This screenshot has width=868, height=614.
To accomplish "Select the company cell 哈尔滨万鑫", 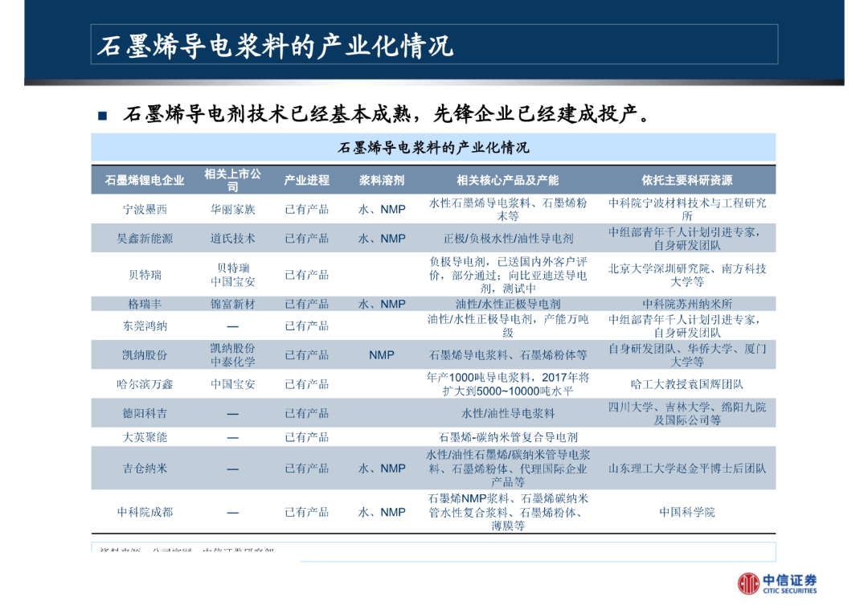I will pos(145,384).
